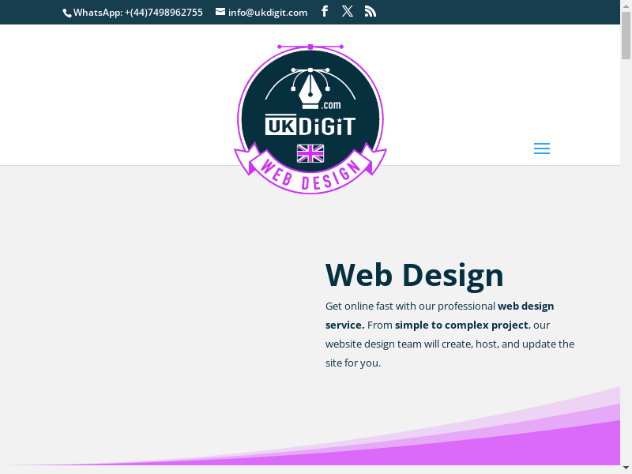The height and width of the screenshot is (474, 632).
Task: Open the Facebook social icon
Action: [325, 11]
